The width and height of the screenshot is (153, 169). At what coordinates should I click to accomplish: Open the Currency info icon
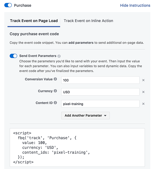pyautogui.click(x=55, y=91)
